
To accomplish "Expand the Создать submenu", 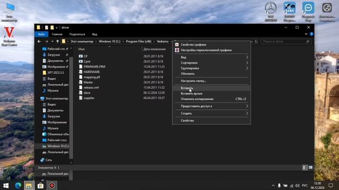I will pyautogui.click(x=211, y=113).
